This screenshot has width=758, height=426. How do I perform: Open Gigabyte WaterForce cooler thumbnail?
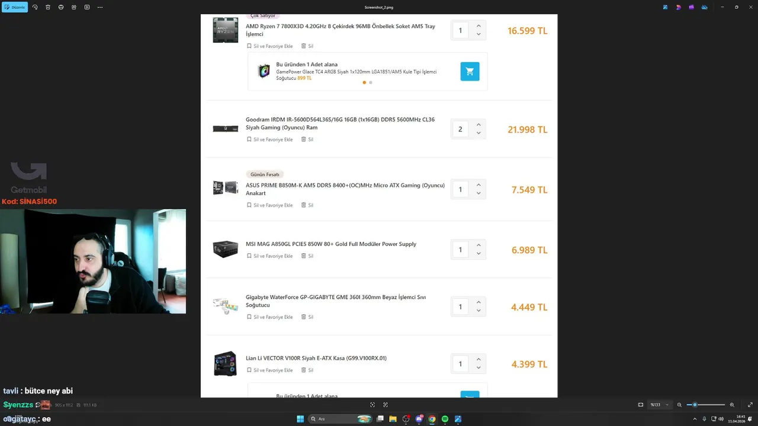pos(225,306)
